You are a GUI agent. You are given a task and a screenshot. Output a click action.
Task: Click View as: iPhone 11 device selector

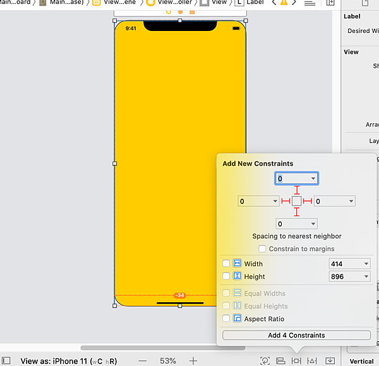point(68,361)
